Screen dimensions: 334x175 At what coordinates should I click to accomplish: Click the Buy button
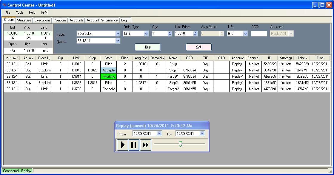tap(147, 47)
